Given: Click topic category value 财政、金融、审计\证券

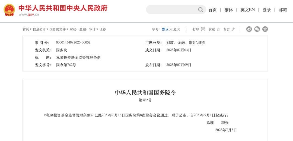Looking at the screenshot, I should point(186,43).
